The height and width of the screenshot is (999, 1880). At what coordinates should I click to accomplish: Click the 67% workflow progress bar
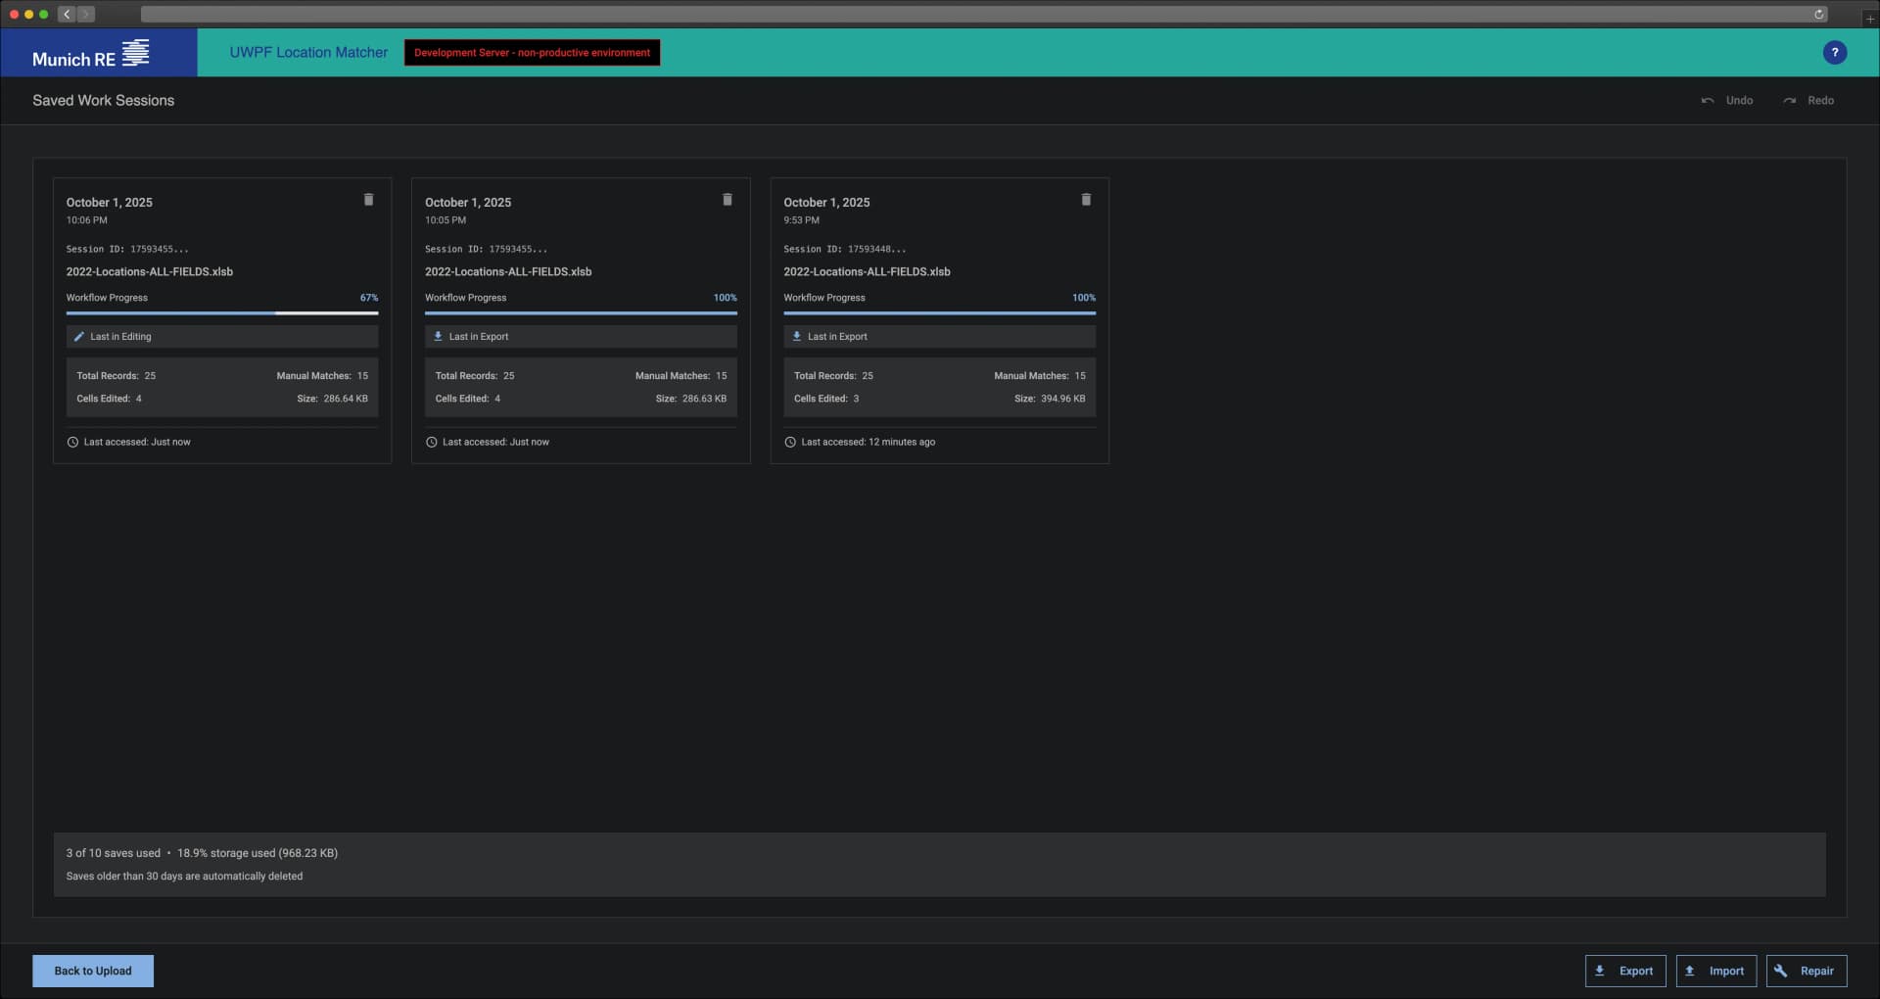[x=222, y=313]
